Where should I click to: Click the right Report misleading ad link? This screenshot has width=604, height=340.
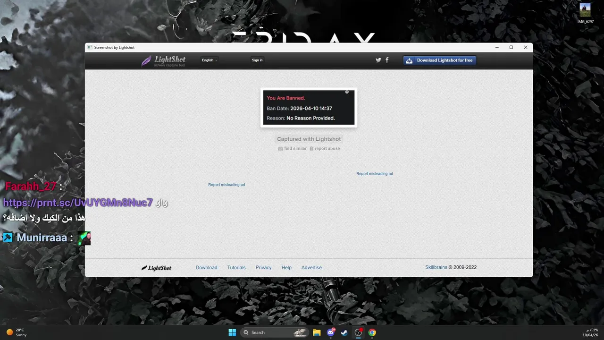375,174
